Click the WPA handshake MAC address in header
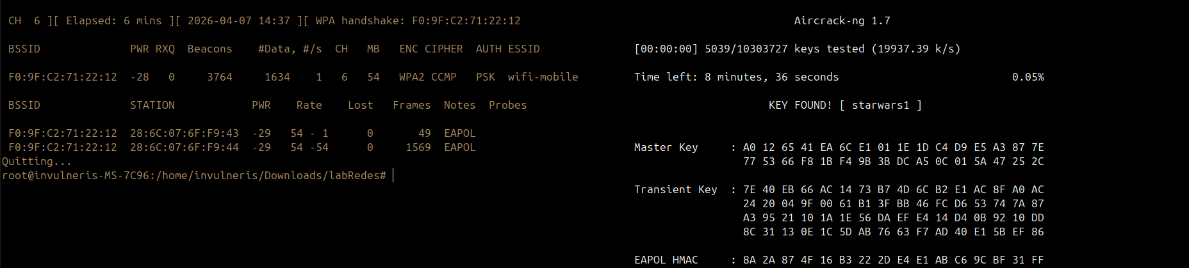1189x268 pixels. (x=466, y=20)
